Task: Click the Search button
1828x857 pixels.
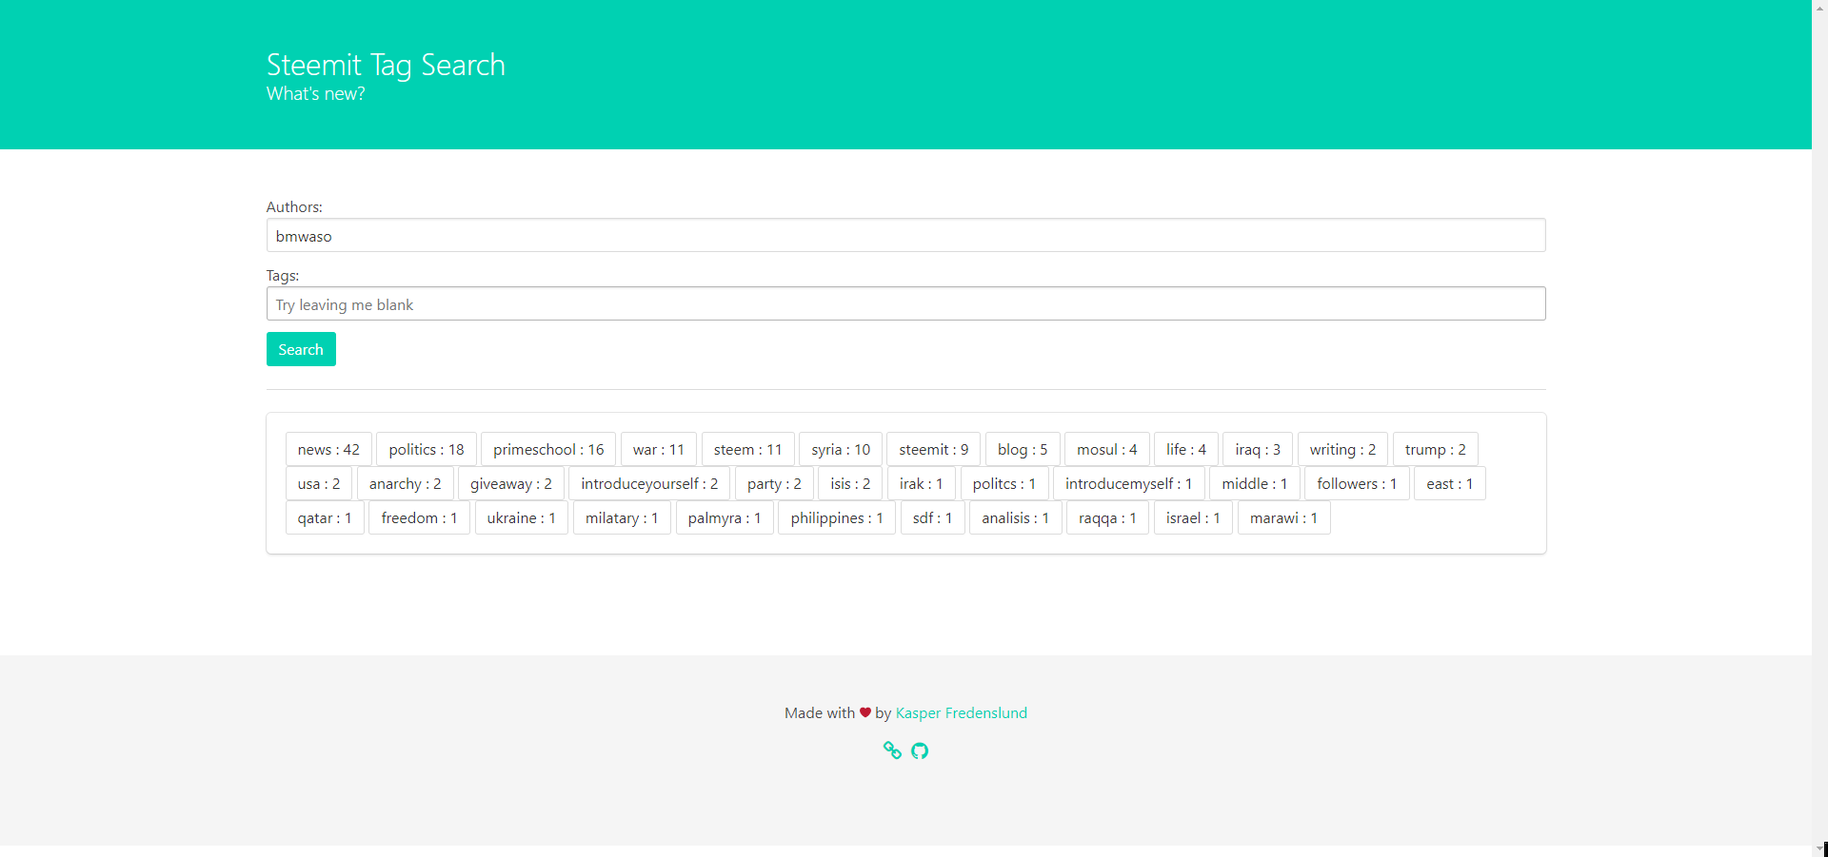Action: pyautogui.click(x=301, y=349)
